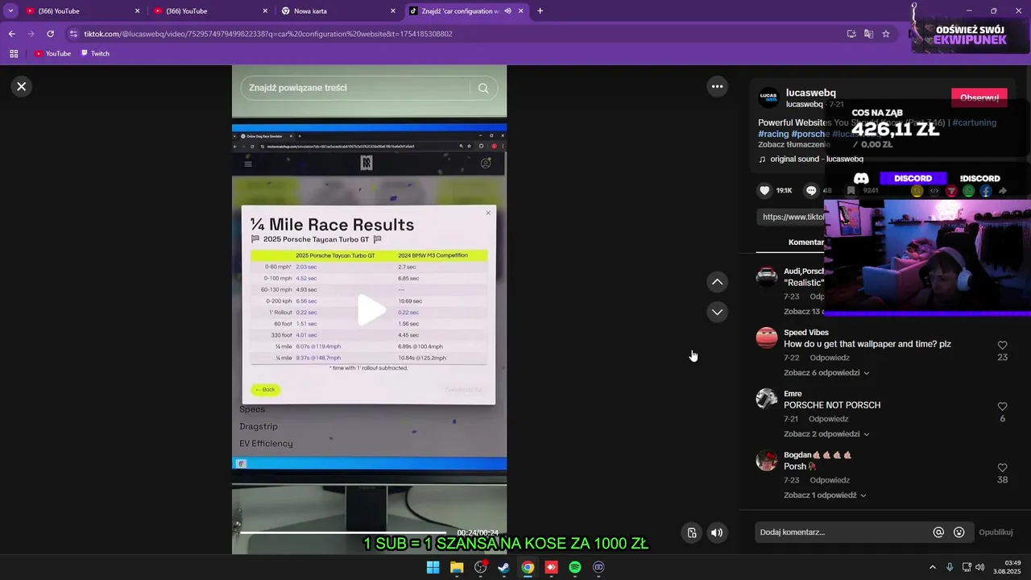
Task: Mute the video with speaker icon
Action: [x=717, y=532]
